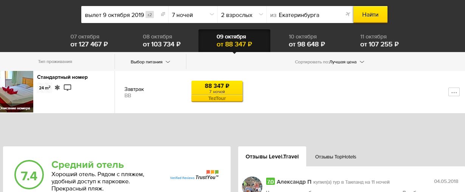Click the calendar grid icon in date field

click(163, 15)
